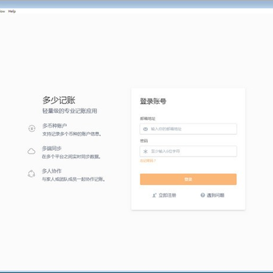Click the question mark icon beside 遇到问题
Image resolution: width=273 pixels, height=273 pixels.
[x=202, y=195]
